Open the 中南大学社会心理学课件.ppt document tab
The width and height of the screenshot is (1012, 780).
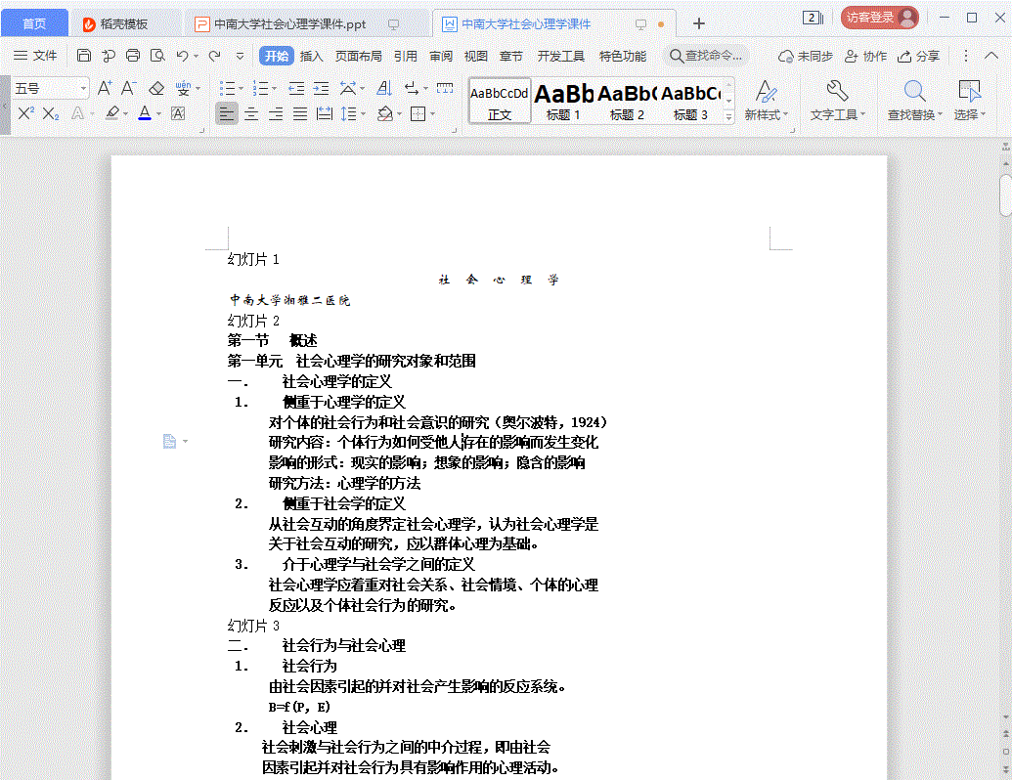point(289,23)
